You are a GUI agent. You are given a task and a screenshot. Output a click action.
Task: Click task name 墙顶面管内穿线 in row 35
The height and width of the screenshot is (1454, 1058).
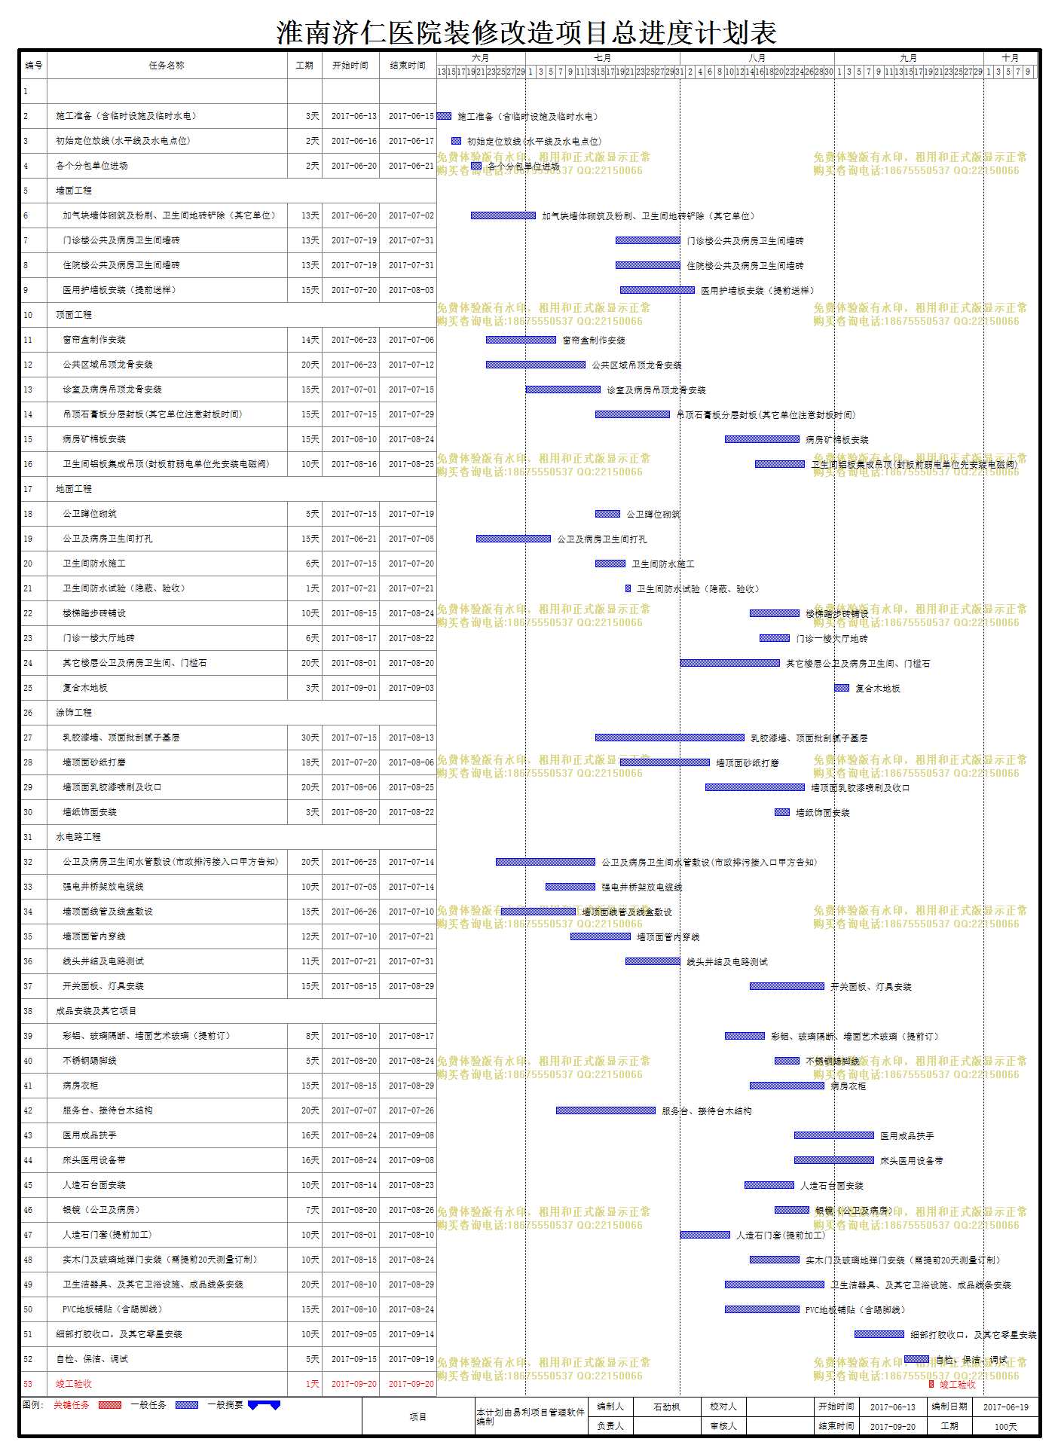point(94,936)
